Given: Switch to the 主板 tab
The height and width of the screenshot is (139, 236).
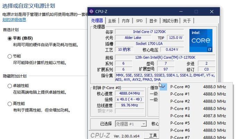Looking at the screenshot, I should click(112, 21).
